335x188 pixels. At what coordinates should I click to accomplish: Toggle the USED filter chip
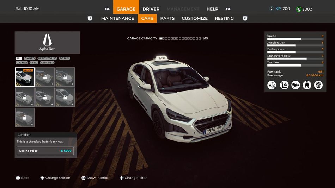33,63
